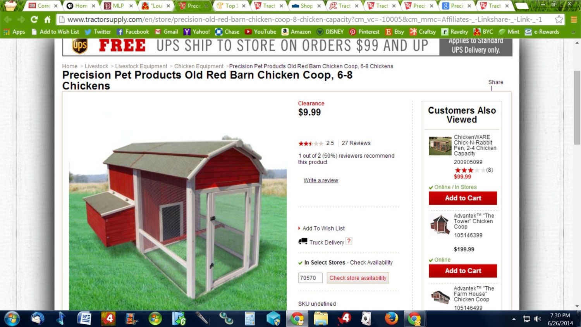The width and height of the screenshot is (581, 327).
Task: Launch Firefox from the taskbar
Action: pos(391,319)
